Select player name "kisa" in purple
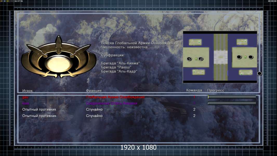The height and width of the screenshot is (156, 277). coord(26,103)
